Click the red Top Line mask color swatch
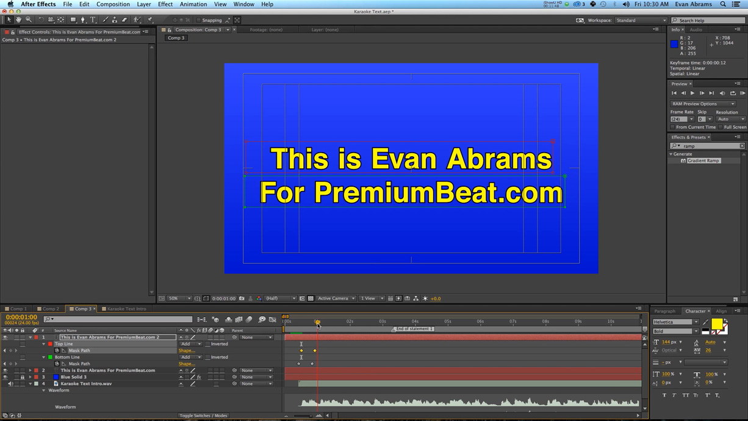Viewport: 748px width, 421px height. tap(50, 344)
